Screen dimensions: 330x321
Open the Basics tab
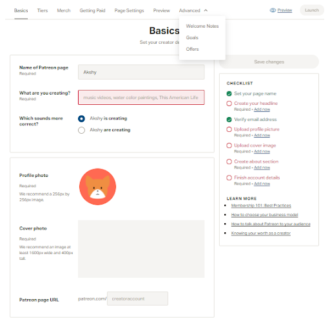[x=21, y=10]
